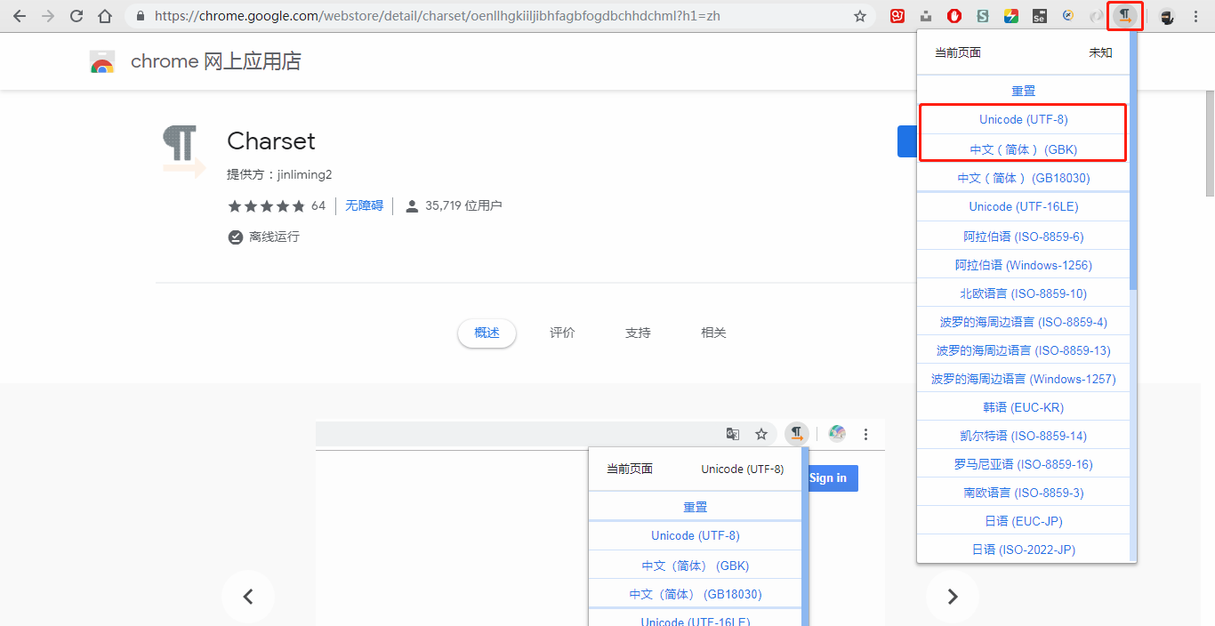The width and height of the screenshot is (1215, 626).
Task: Select 南欧语言 (ISO-8859-3) encoding
Action: coord(1023,493)
